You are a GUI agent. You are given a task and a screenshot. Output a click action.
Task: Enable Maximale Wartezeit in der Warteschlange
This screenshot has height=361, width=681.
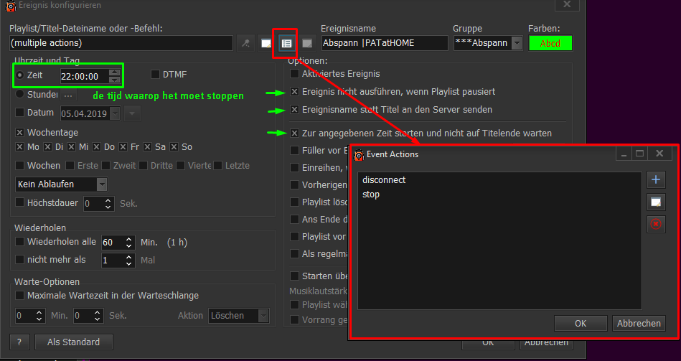coord(19,296)
